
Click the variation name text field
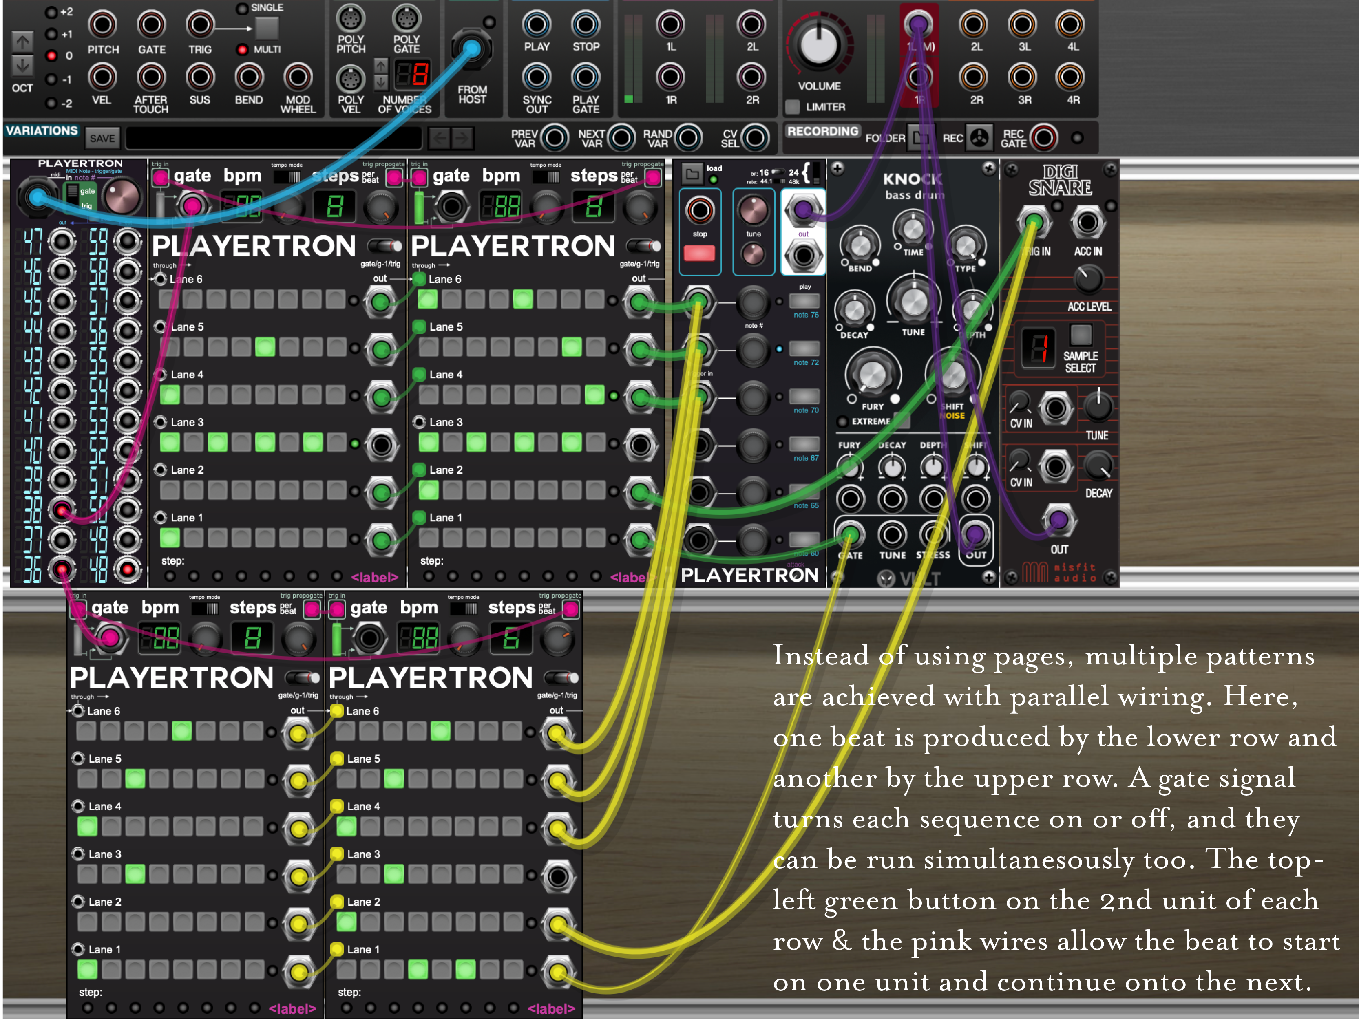point(274,138)
